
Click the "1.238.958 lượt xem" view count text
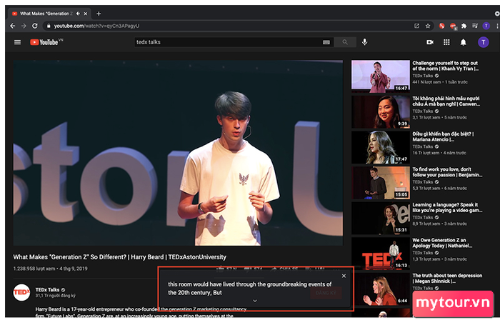pos(34,269)
